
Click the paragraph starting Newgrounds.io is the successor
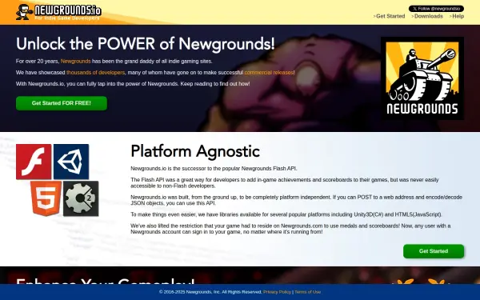tap(214, 168)
